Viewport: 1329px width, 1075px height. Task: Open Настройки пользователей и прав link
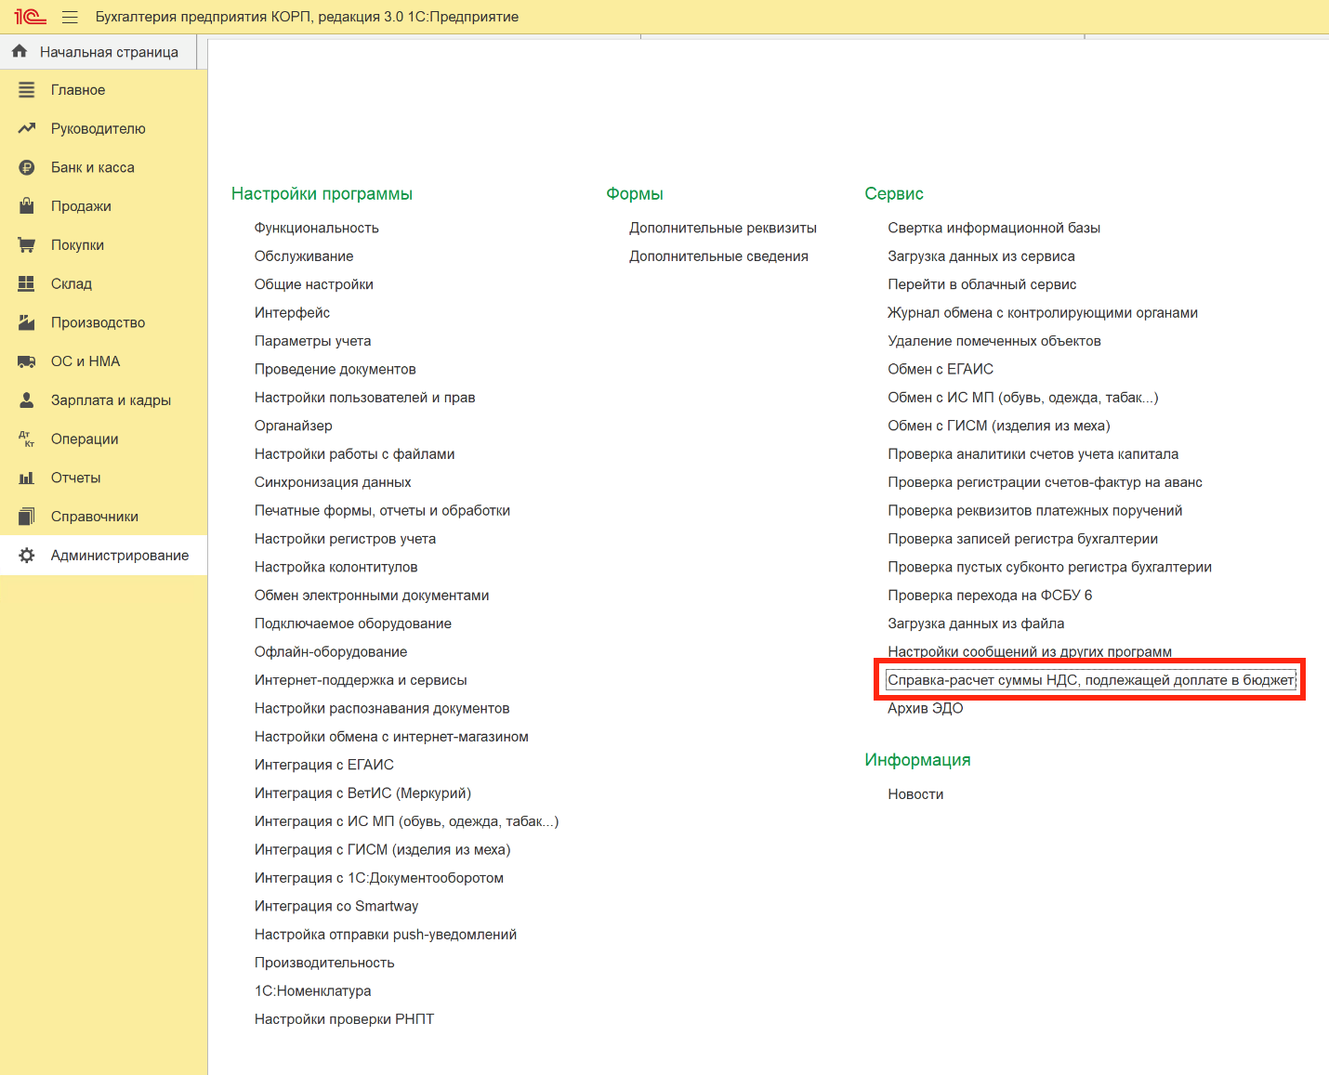click(x=364, y=398)
